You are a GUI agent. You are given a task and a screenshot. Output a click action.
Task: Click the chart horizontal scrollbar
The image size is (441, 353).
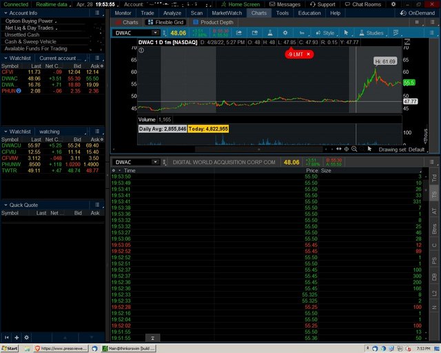(259, 149)
